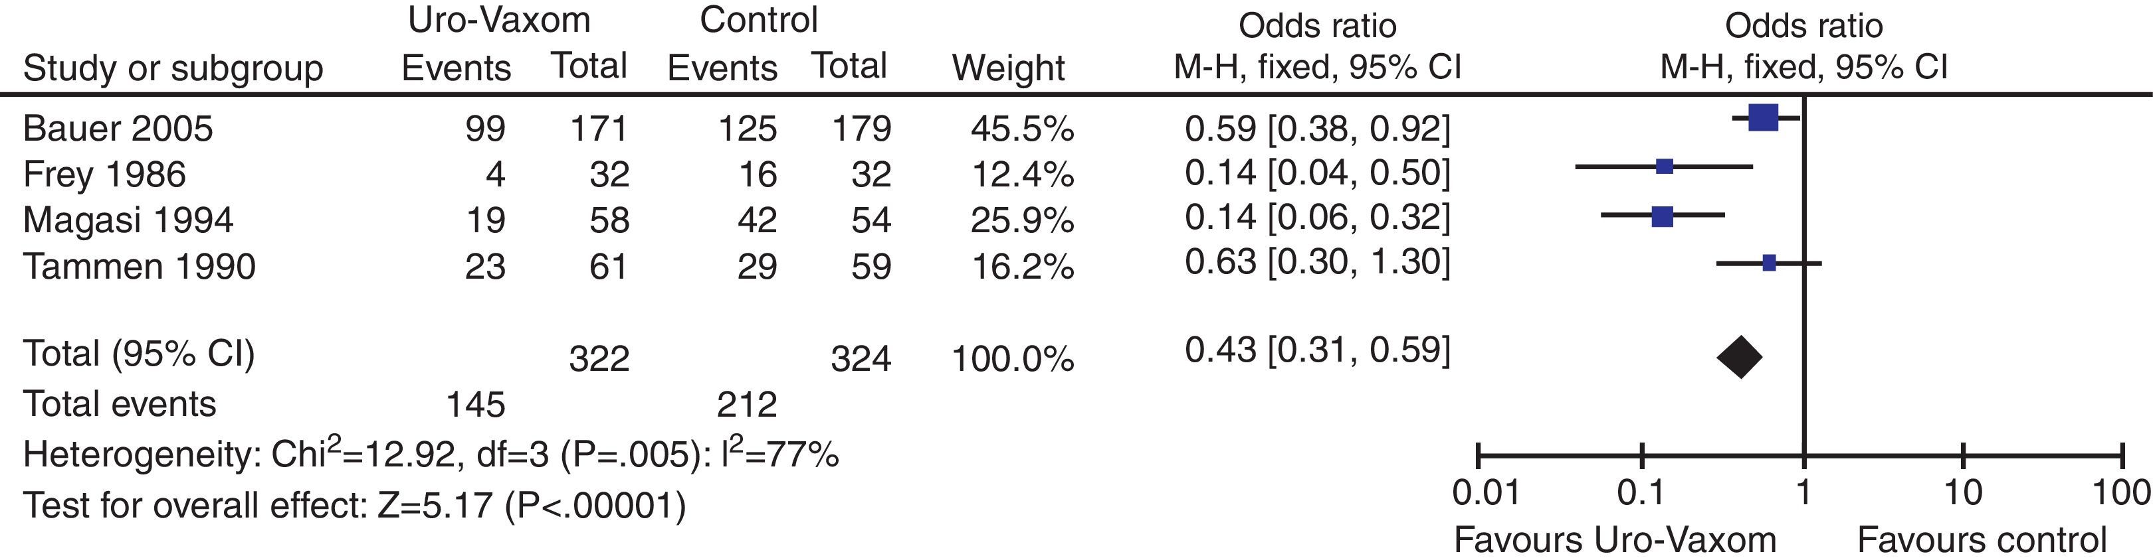Viewport: 2153px width, 560px height.
Task: Click the Favours control axis label
Action: click(x=1982, y=540)
